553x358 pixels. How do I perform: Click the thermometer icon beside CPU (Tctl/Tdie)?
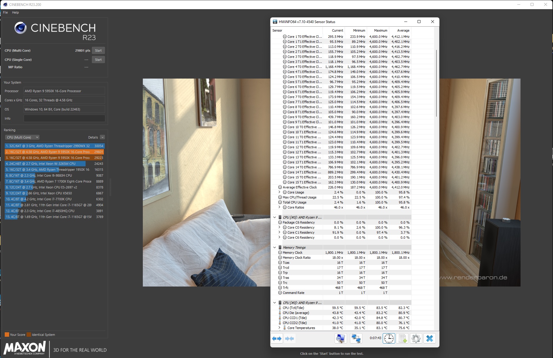tap(280, 308)
